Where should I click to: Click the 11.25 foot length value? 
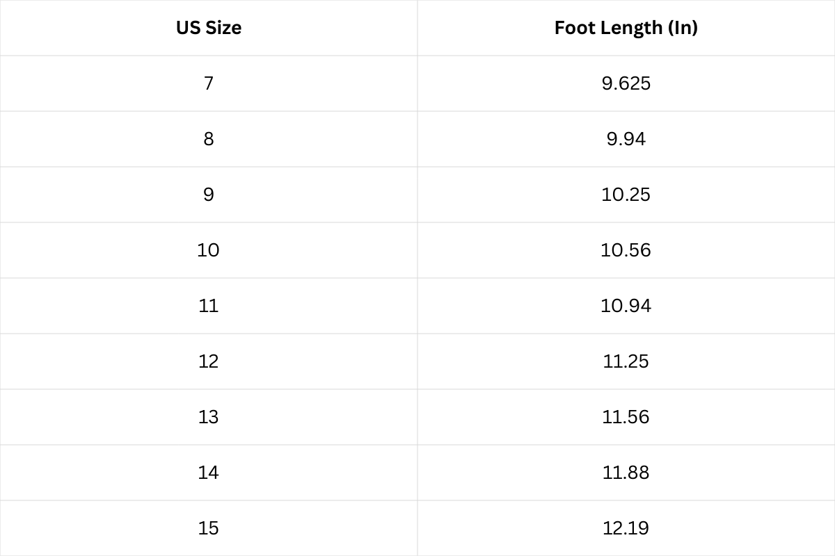click(626, 361)
